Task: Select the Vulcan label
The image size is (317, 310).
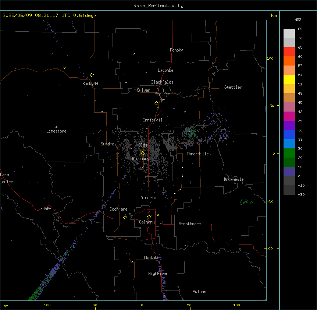Action: tap(199, 292)
